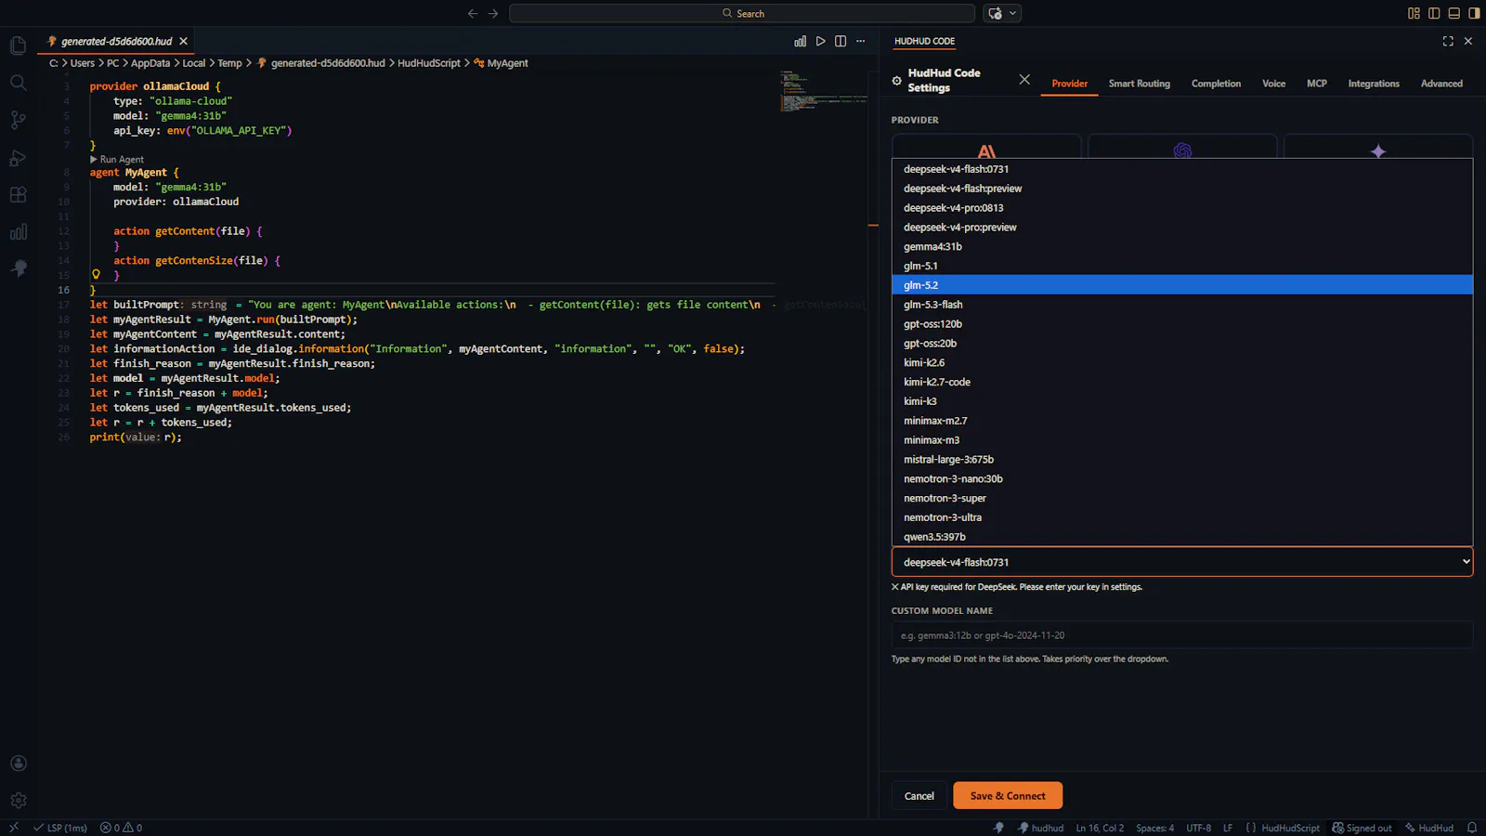Click errors and warnings count in status bar
1486x836 pixels.
(x=121, y=828)
